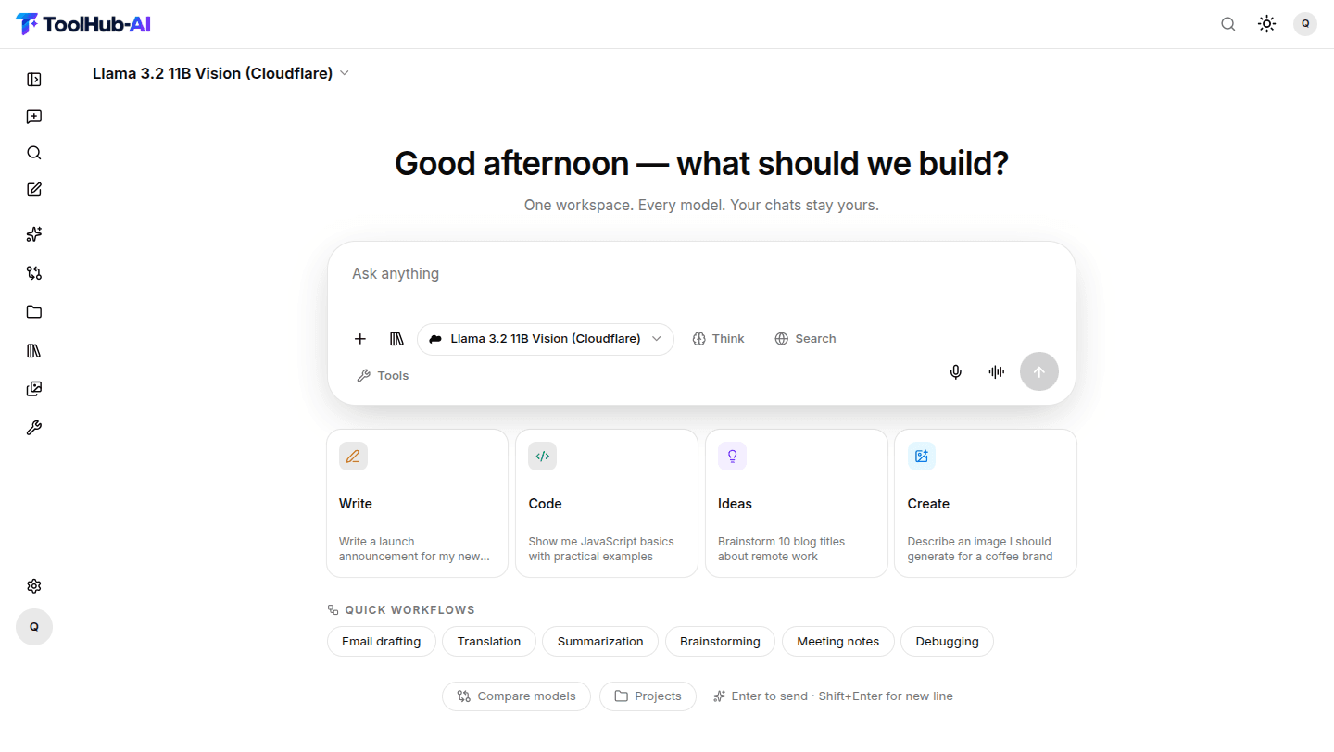Toggle web Search mode

pos(805,339)
